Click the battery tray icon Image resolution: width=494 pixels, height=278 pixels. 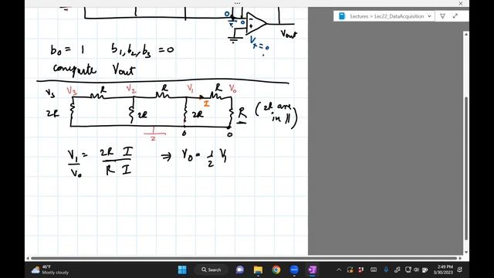pos(425,270)
